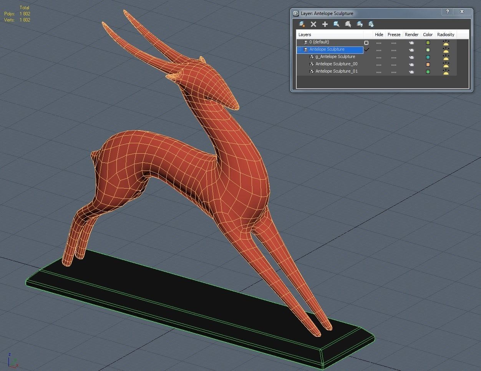481x371 pixels.
Task: Add selected objects to highlighted layer
Action: pyautogui.click(x=325, y=24)
